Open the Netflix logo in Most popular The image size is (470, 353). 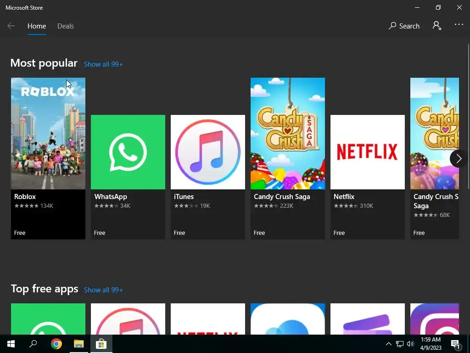click(x=368, y=152)
